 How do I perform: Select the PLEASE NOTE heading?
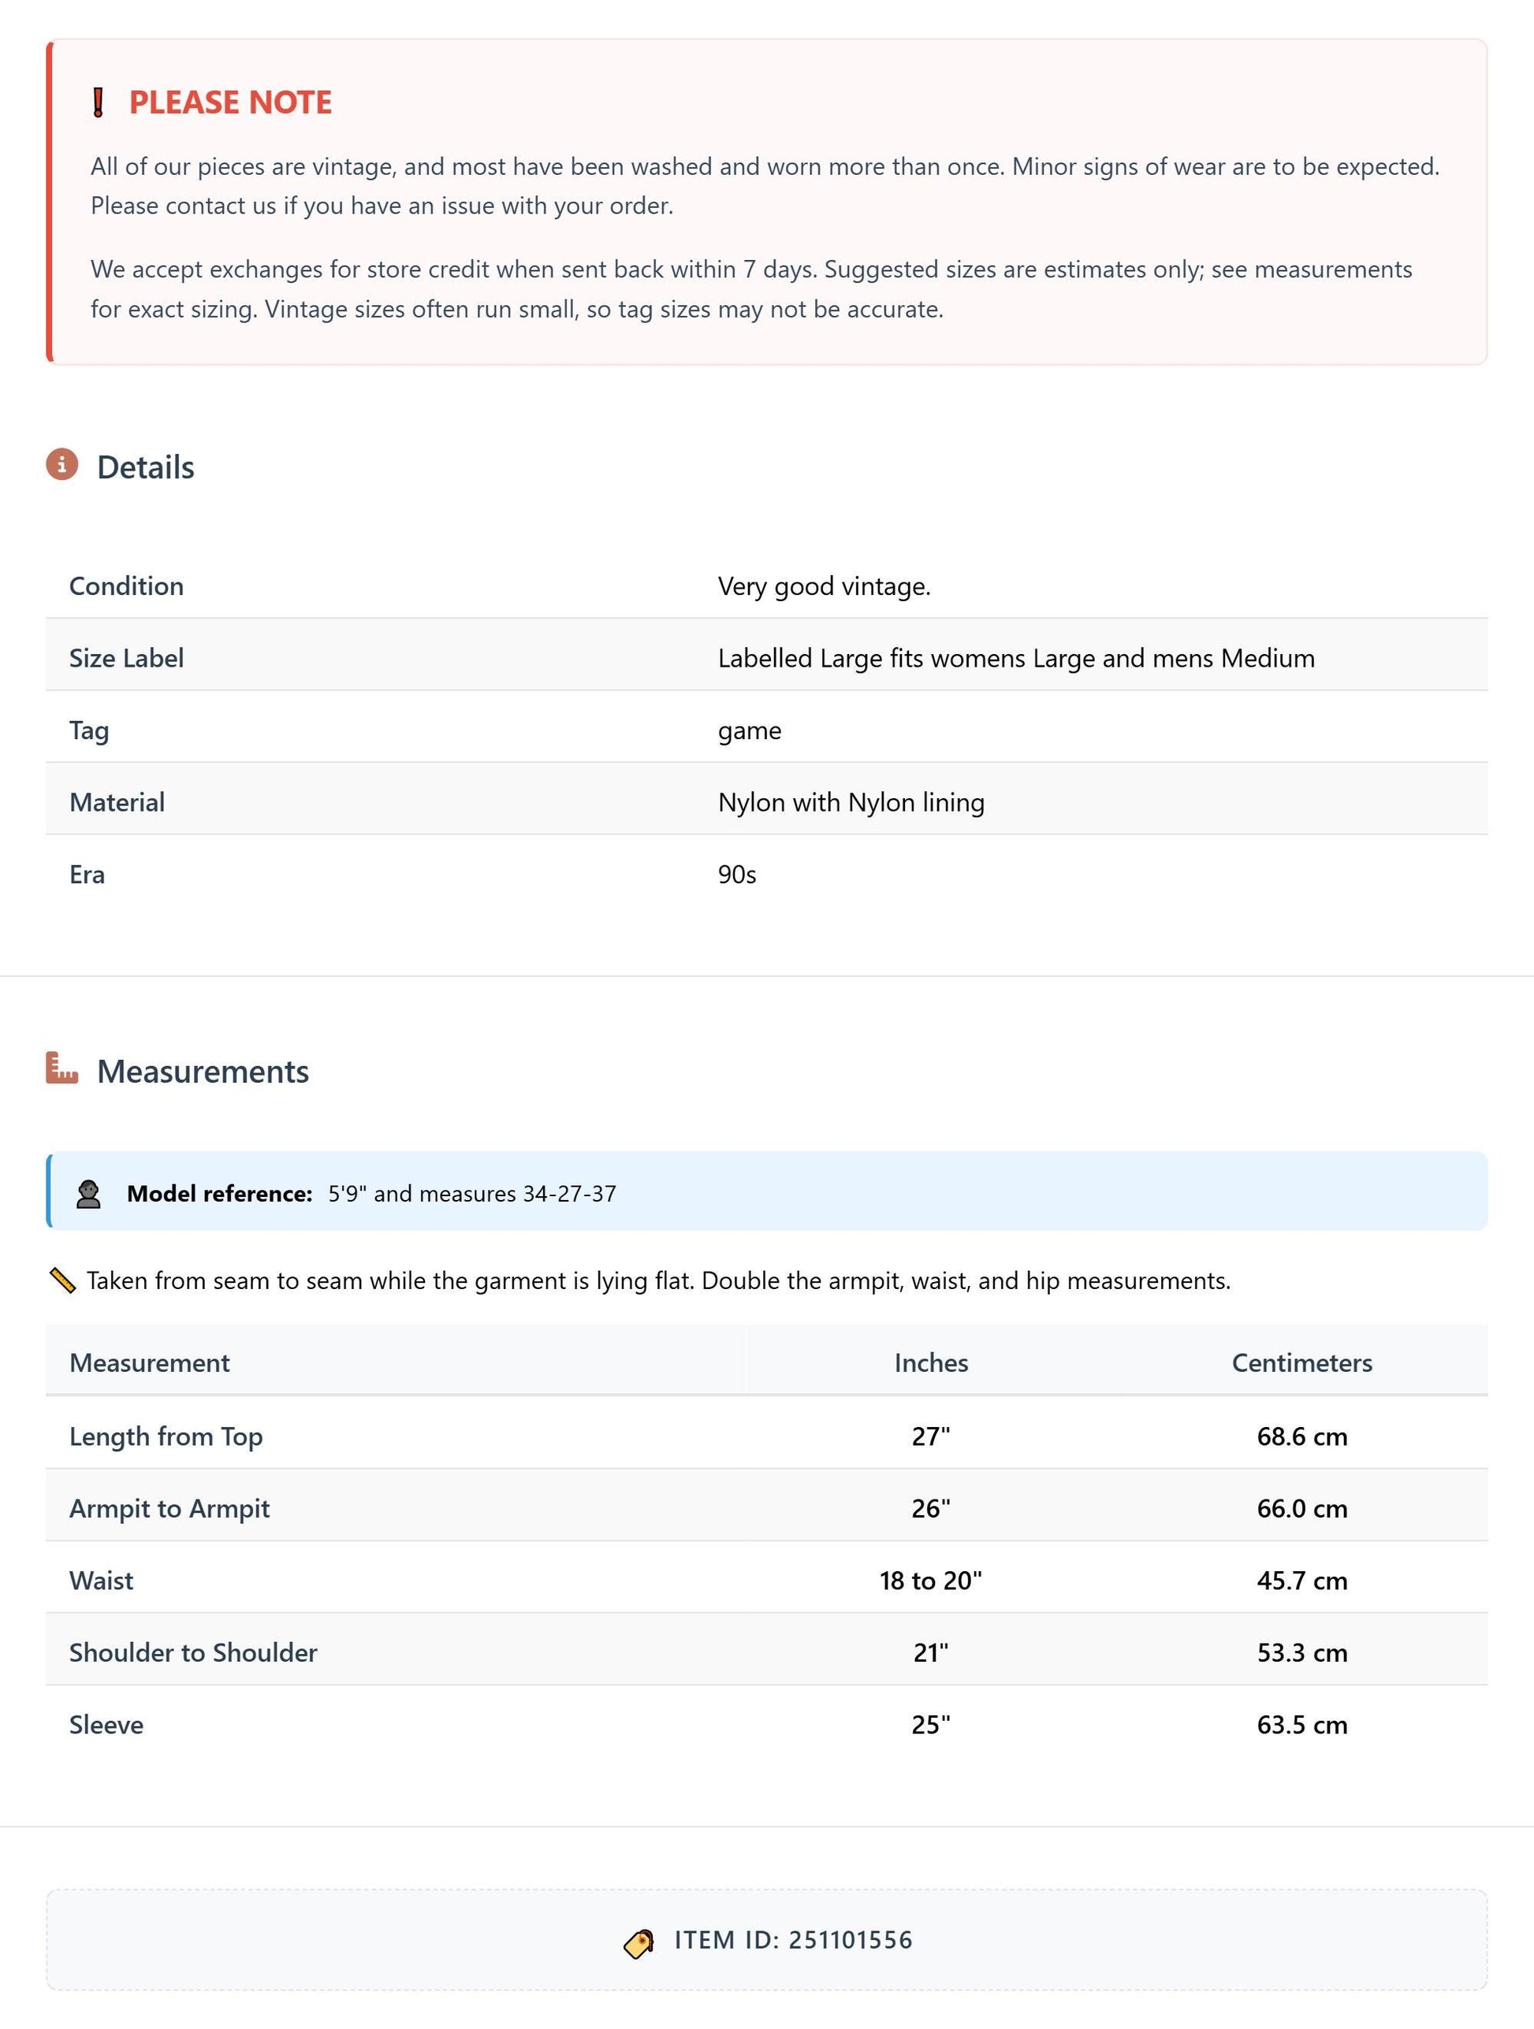230,102
